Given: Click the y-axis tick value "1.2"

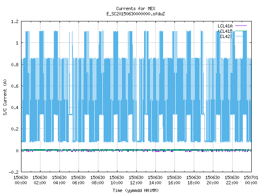Looking at the screenshot, I should point(15,21).
